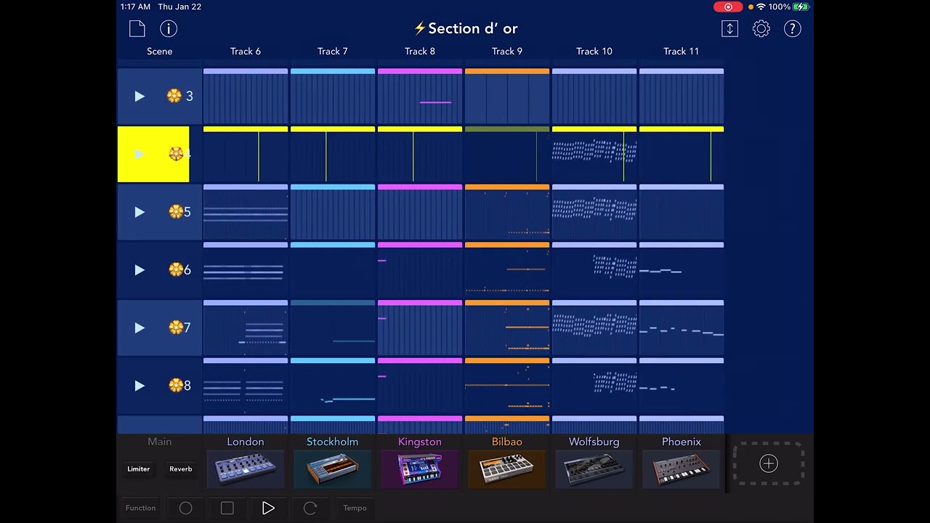Select the Track 10 header
The width and height of the screenshot is (930, 523).
[594, 52]
